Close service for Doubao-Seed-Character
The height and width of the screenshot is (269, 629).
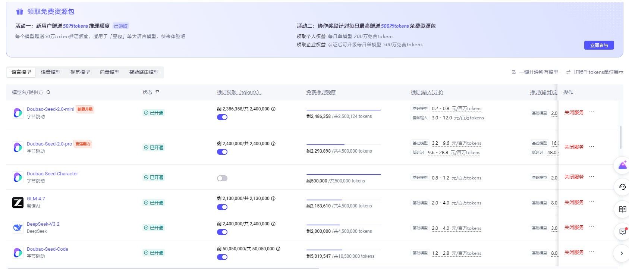pos(574,177)
